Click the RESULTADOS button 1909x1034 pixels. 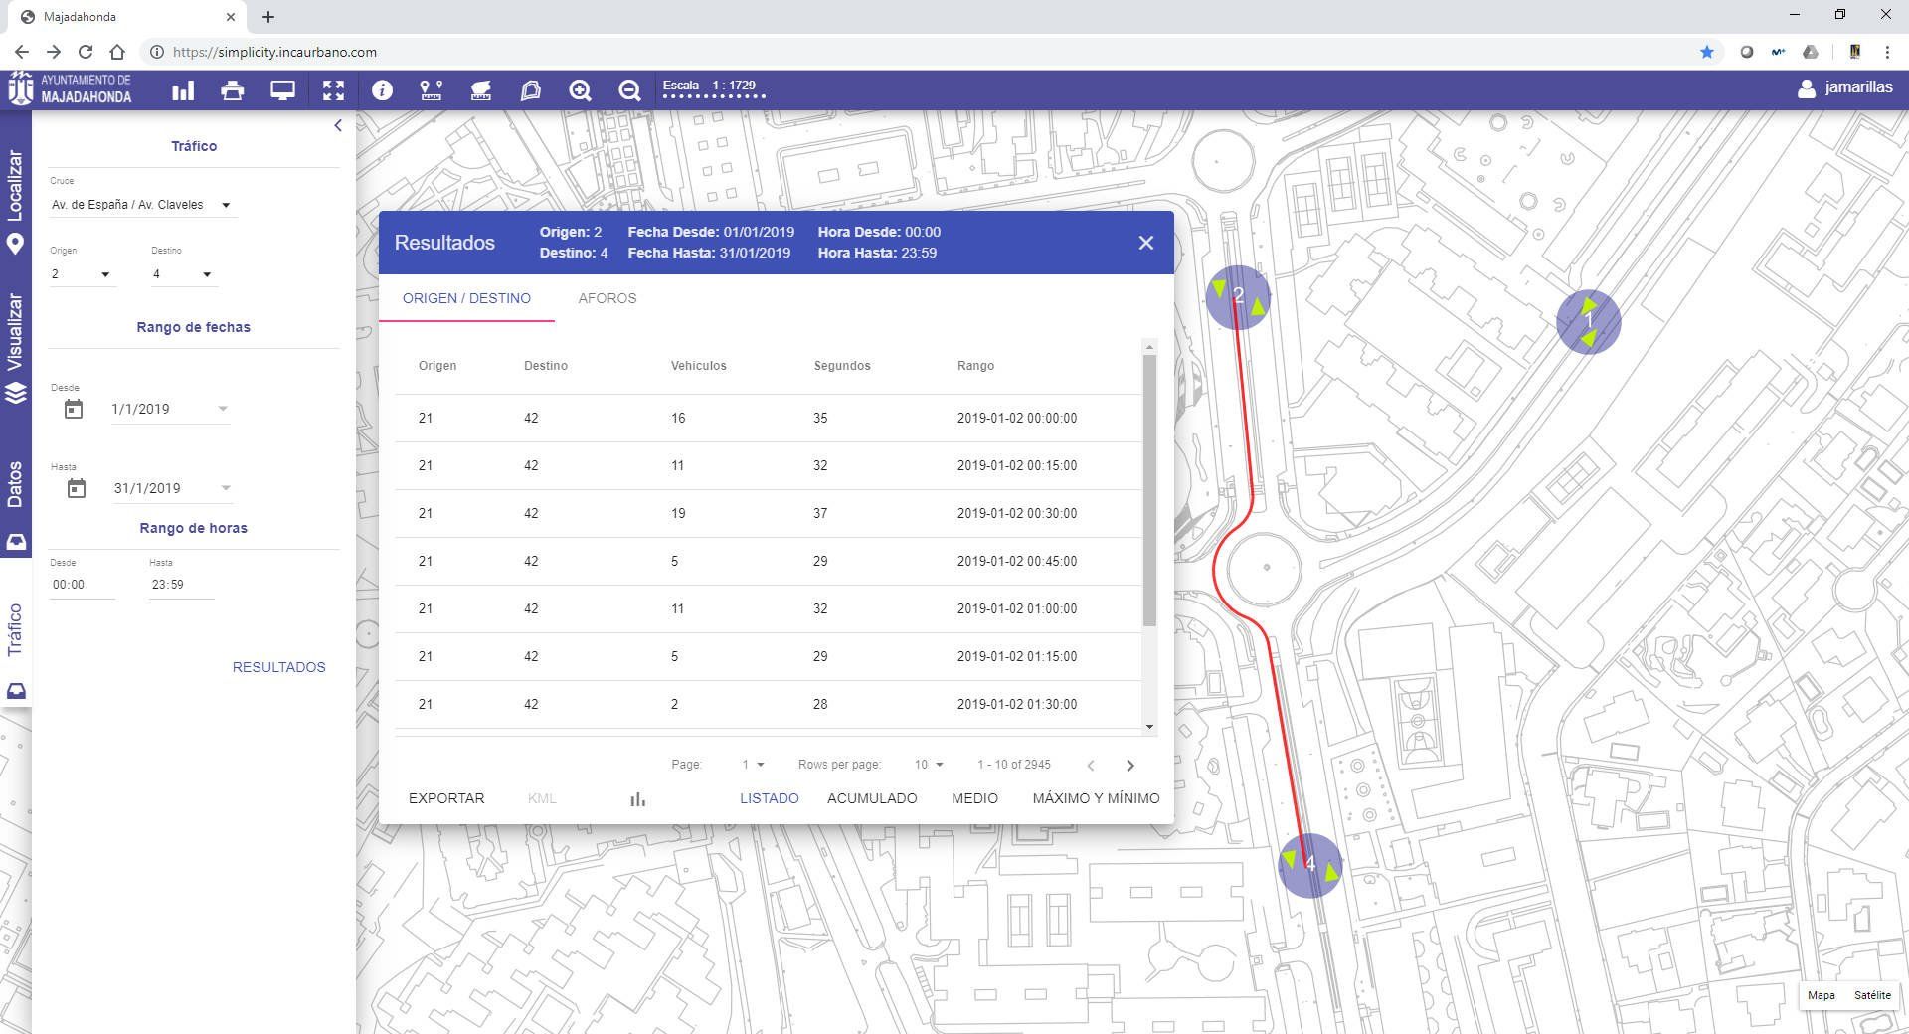click(x=278, y=667)
